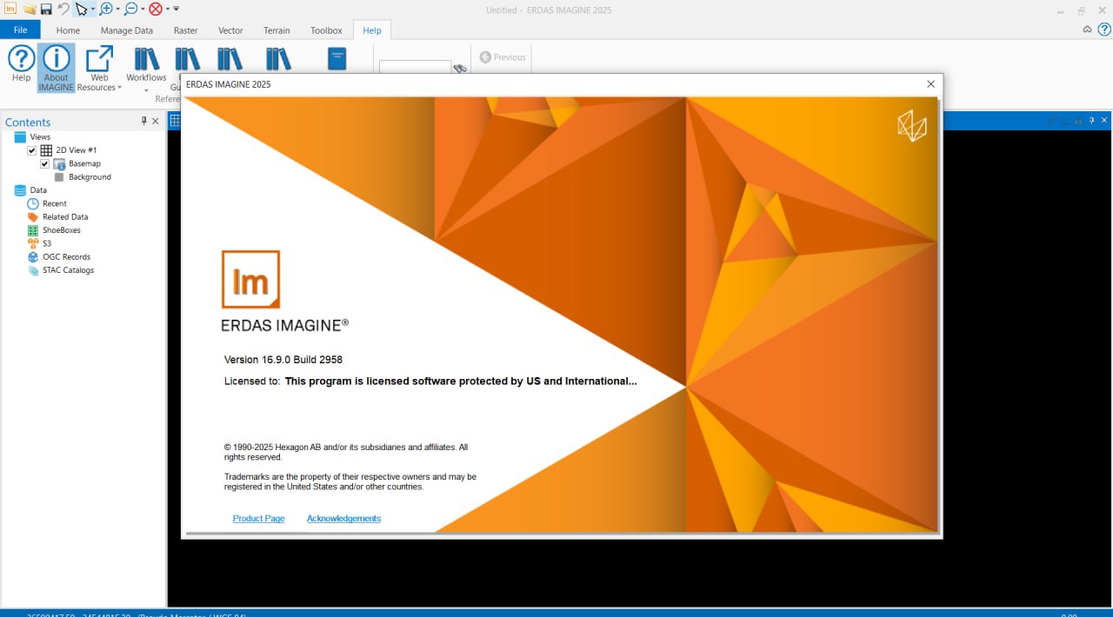Click the S3 orange icon
The image size is (1113, 617).
(x=33, y=243)
